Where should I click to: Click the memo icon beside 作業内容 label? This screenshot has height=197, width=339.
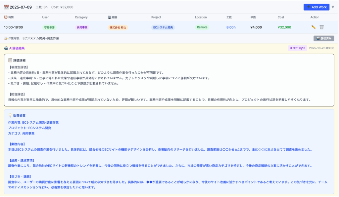[6, 38]
